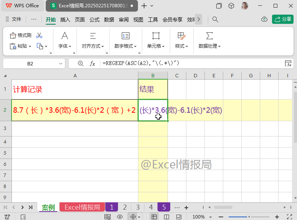Viewport: 297px width, 220px height.
Task: Click the user avatar icon
Action: [244, 6]
